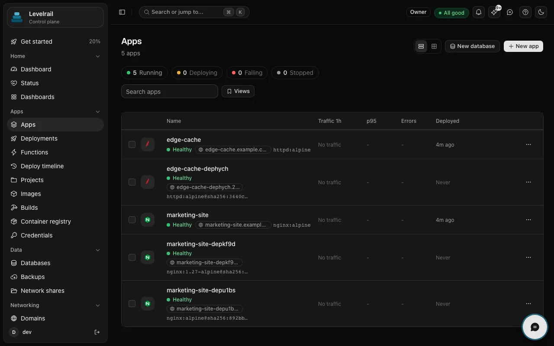The height and width of the screenshot is (346, 554).
Task: Open row actions menu for edge-cache
Action: 528,144
